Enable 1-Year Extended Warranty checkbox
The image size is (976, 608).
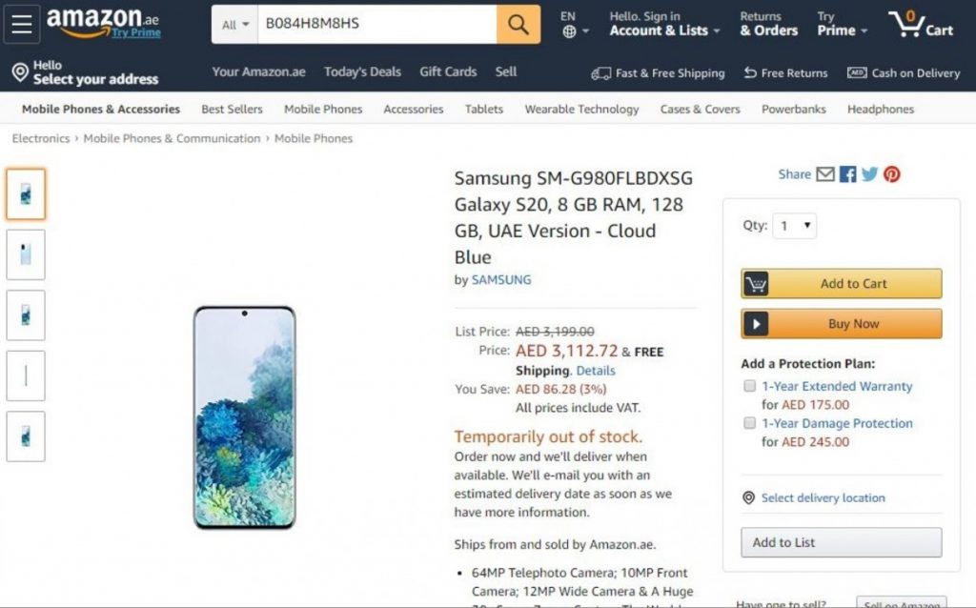(x=750, y=386)
